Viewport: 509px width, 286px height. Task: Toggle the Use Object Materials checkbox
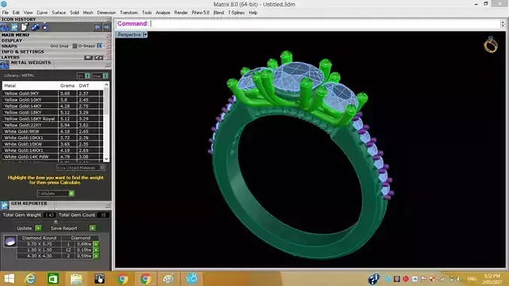tap(102, 168)
